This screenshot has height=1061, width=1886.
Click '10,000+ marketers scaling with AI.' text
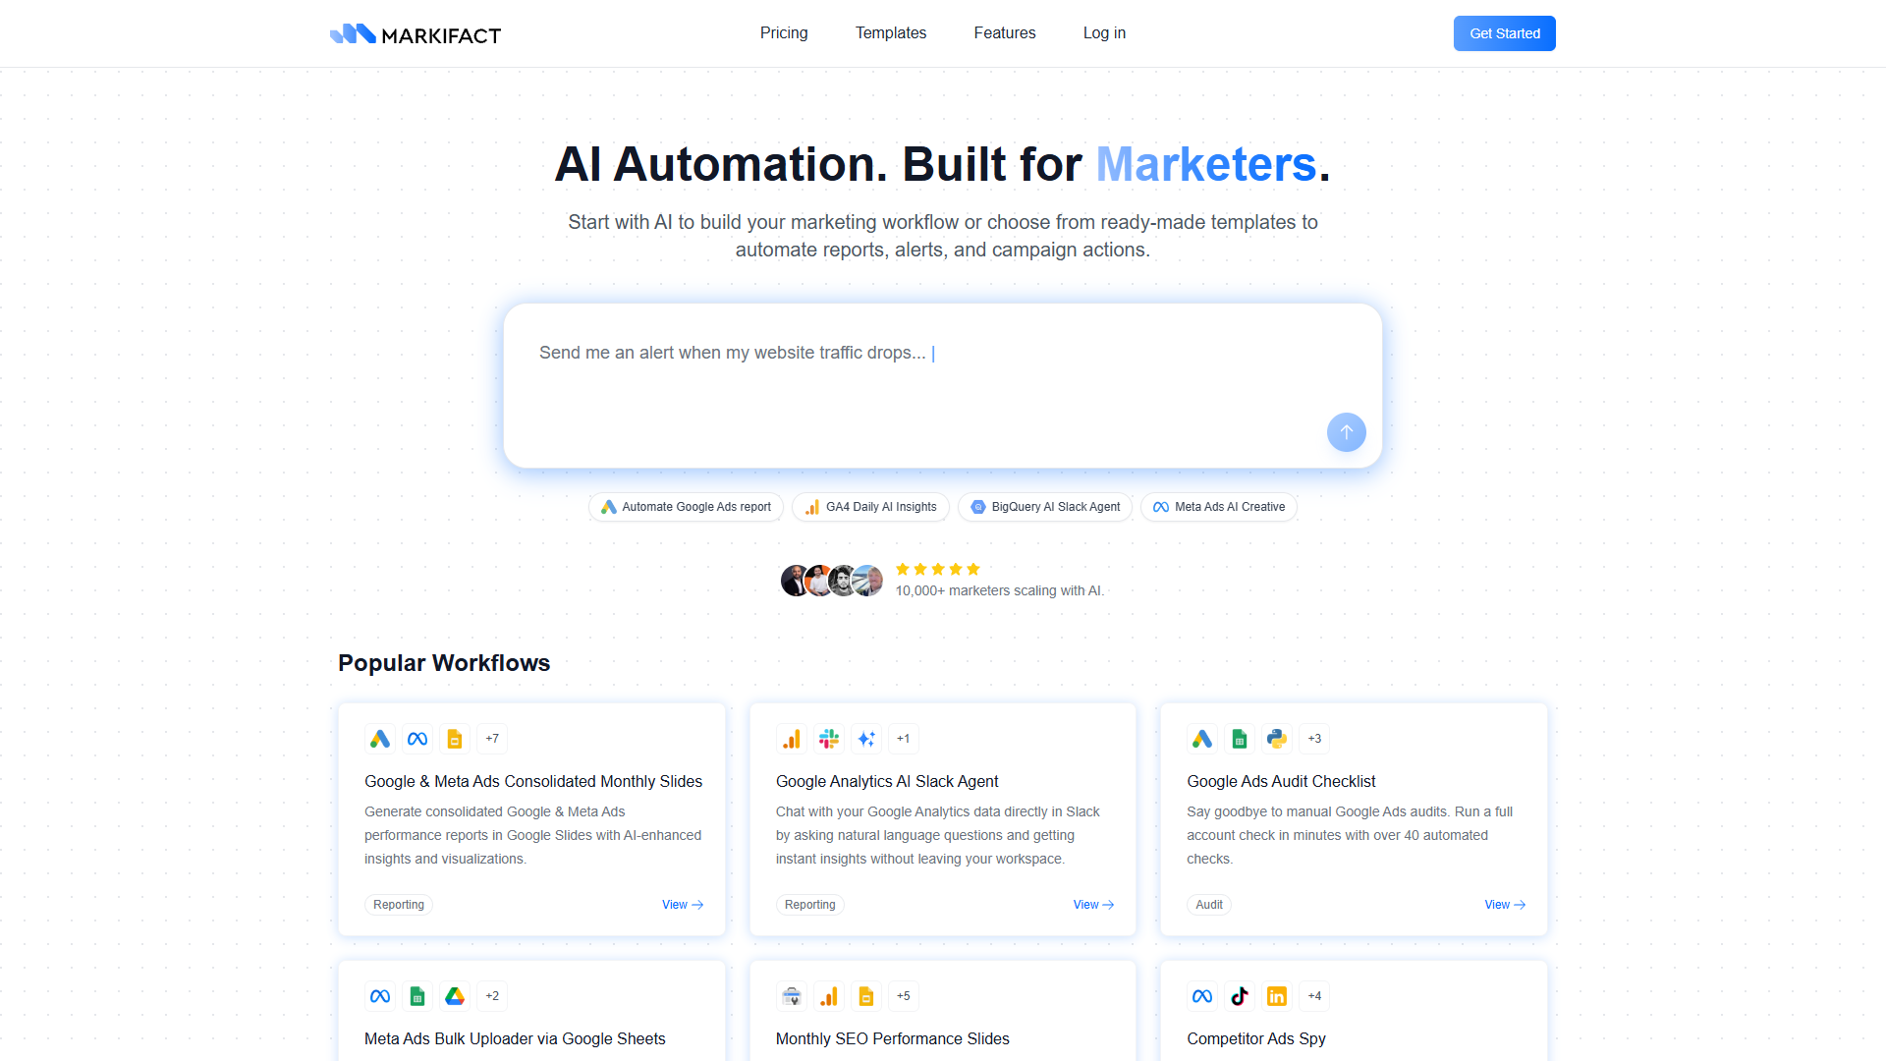pos(1000,590)
